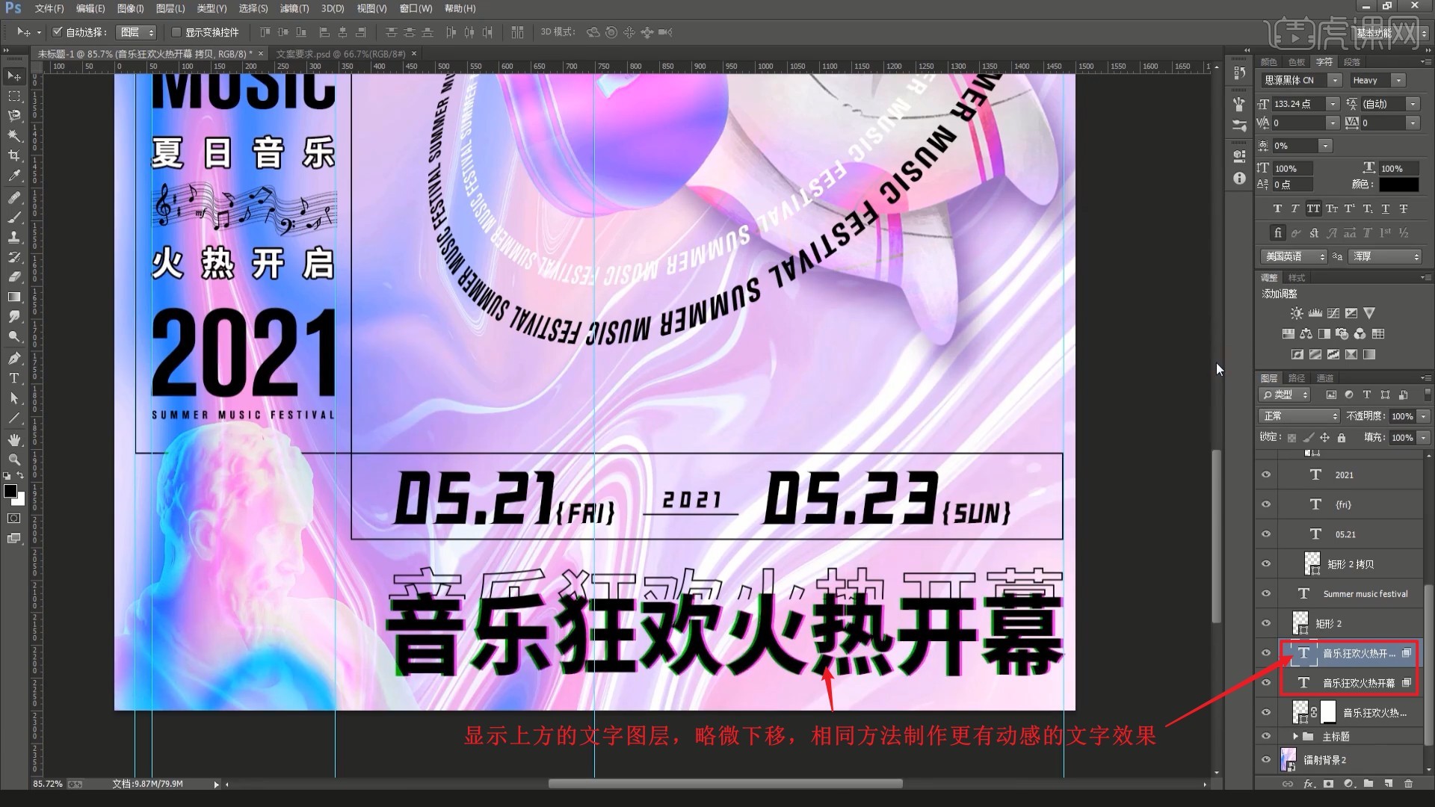This screenshot has width=1435, height=807.
Task: Select the Hand tool
Action: tap(14, 439)
